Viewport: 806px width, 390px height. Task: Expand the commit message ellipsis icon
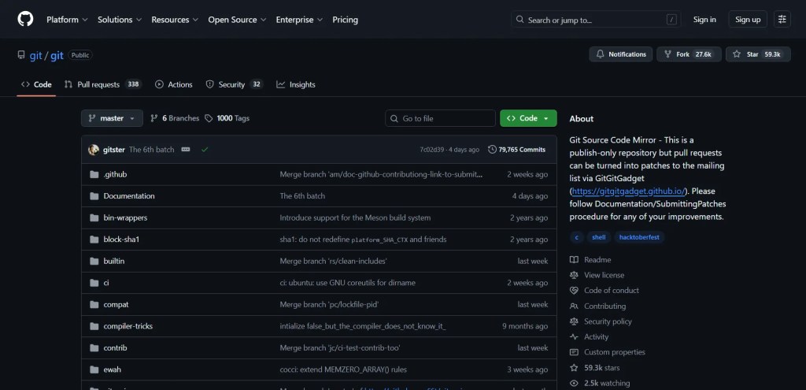186,150
